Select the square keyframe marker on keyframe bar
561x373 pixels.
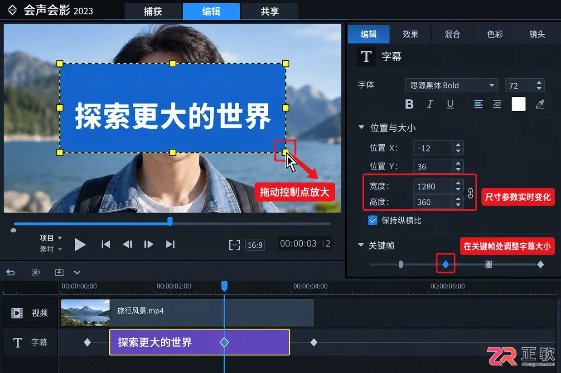488,264
